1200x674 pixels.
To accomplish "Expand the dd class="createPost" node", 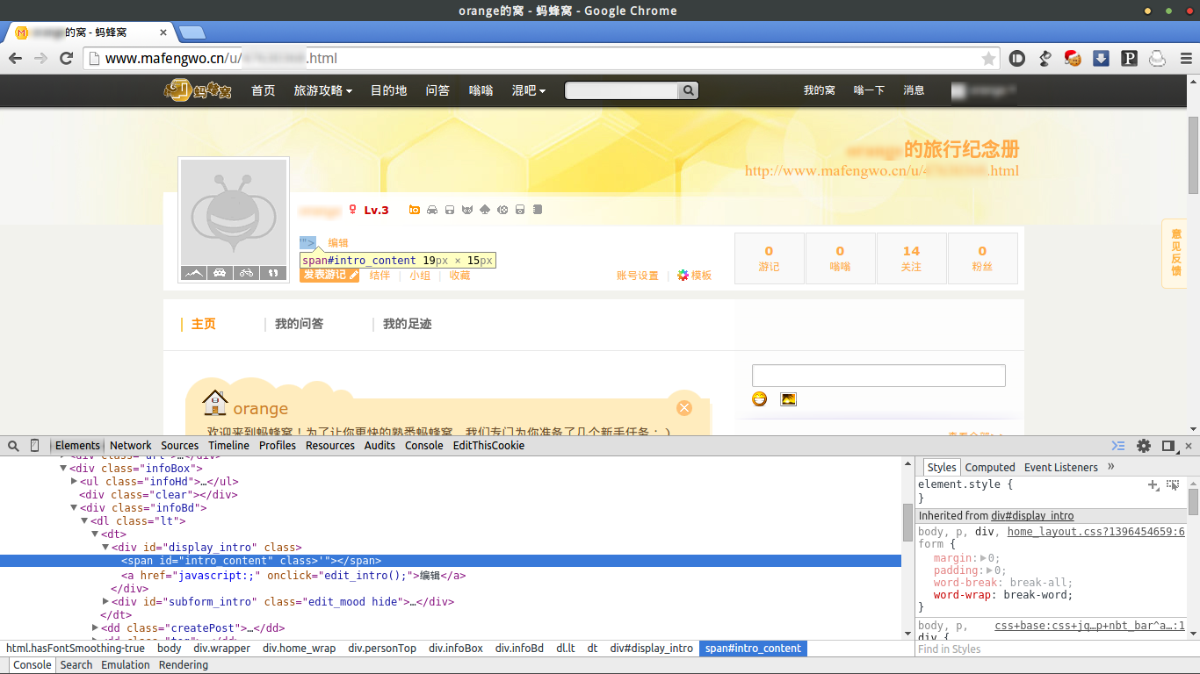I will (x=95, y=628).
